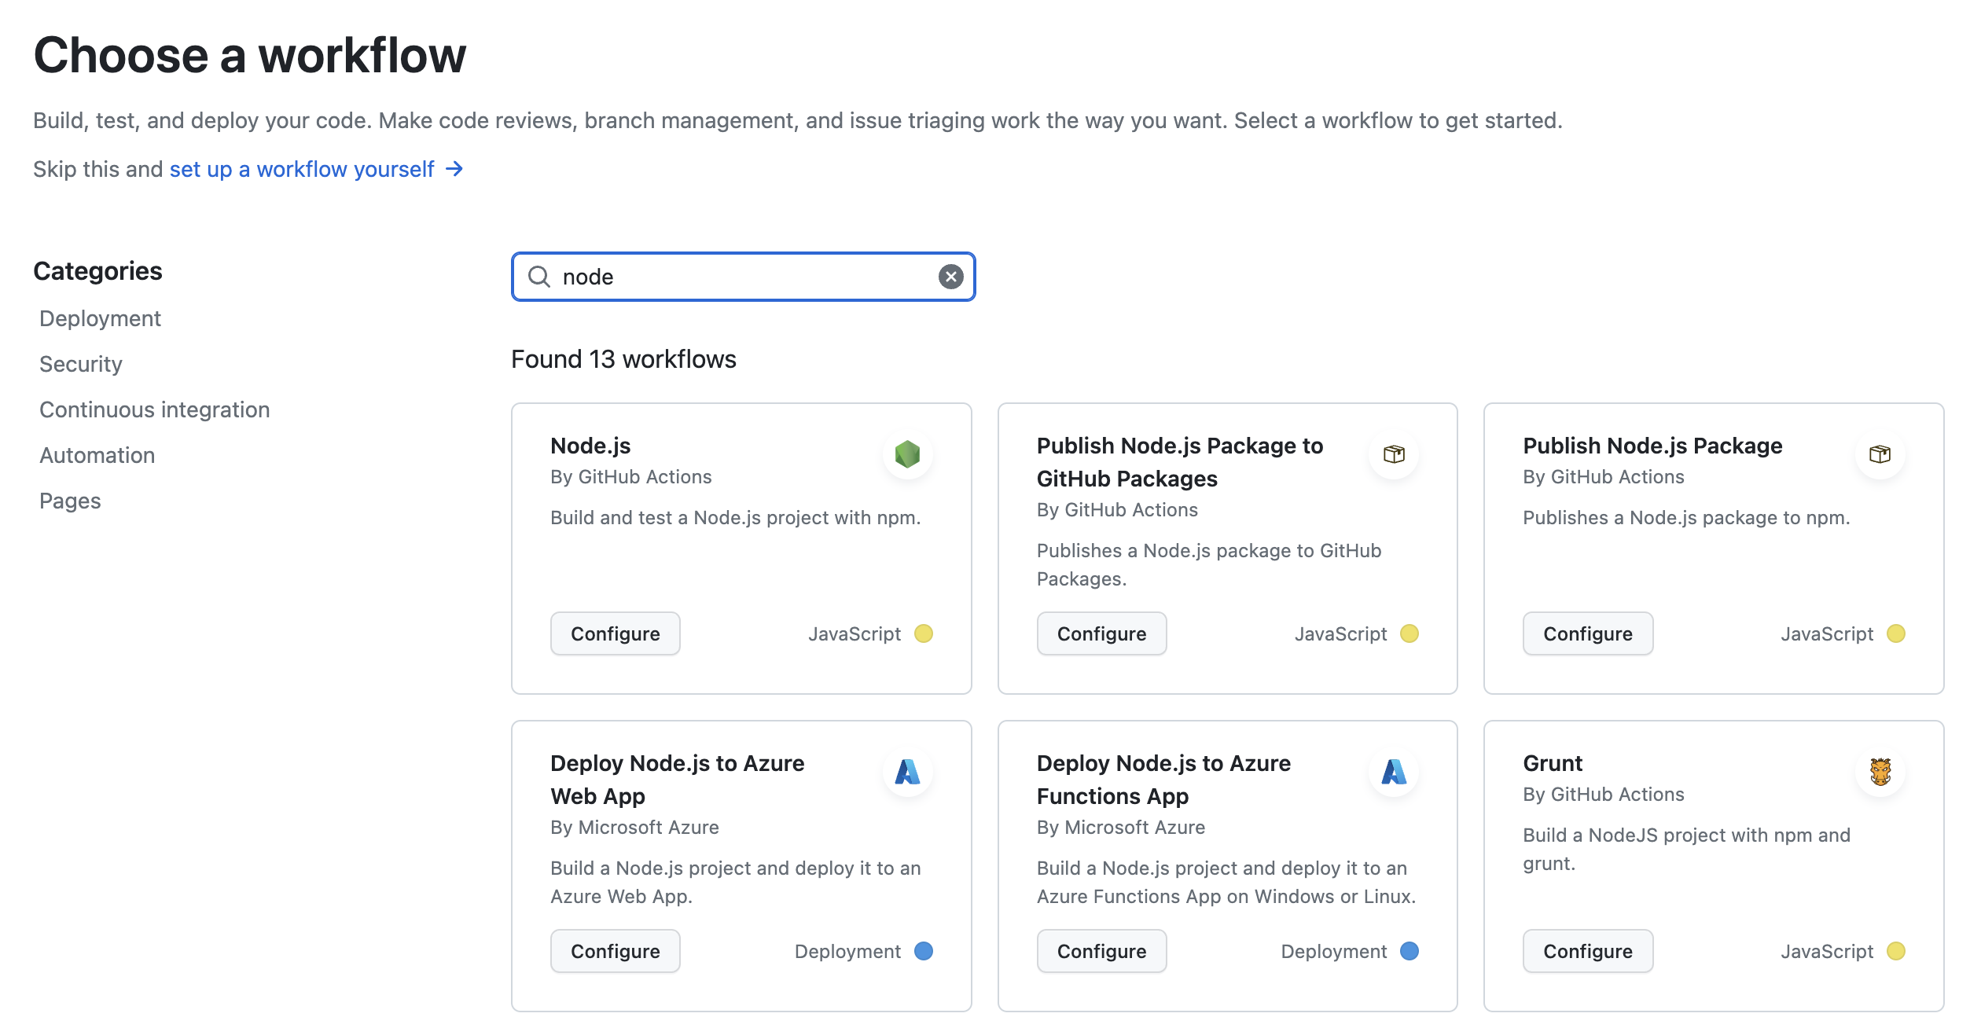Click the JavaScript label on Publish Node.js Package card
Viewport: 1970px width, 1028px height.
1827,633
